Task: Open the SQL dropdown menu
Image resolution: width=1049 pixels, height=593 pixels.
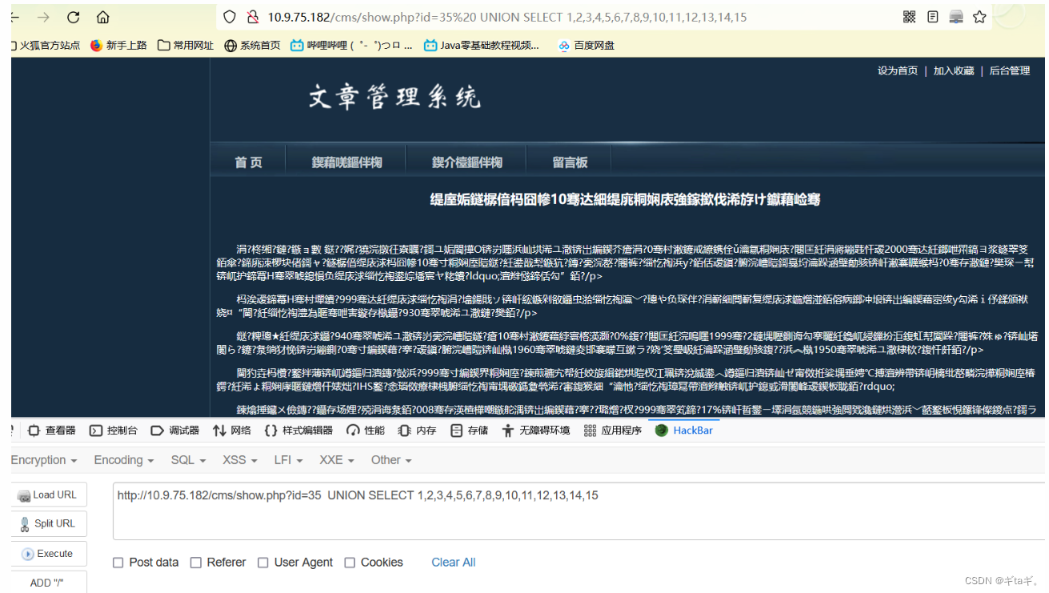Action: (x=187, y=459)
